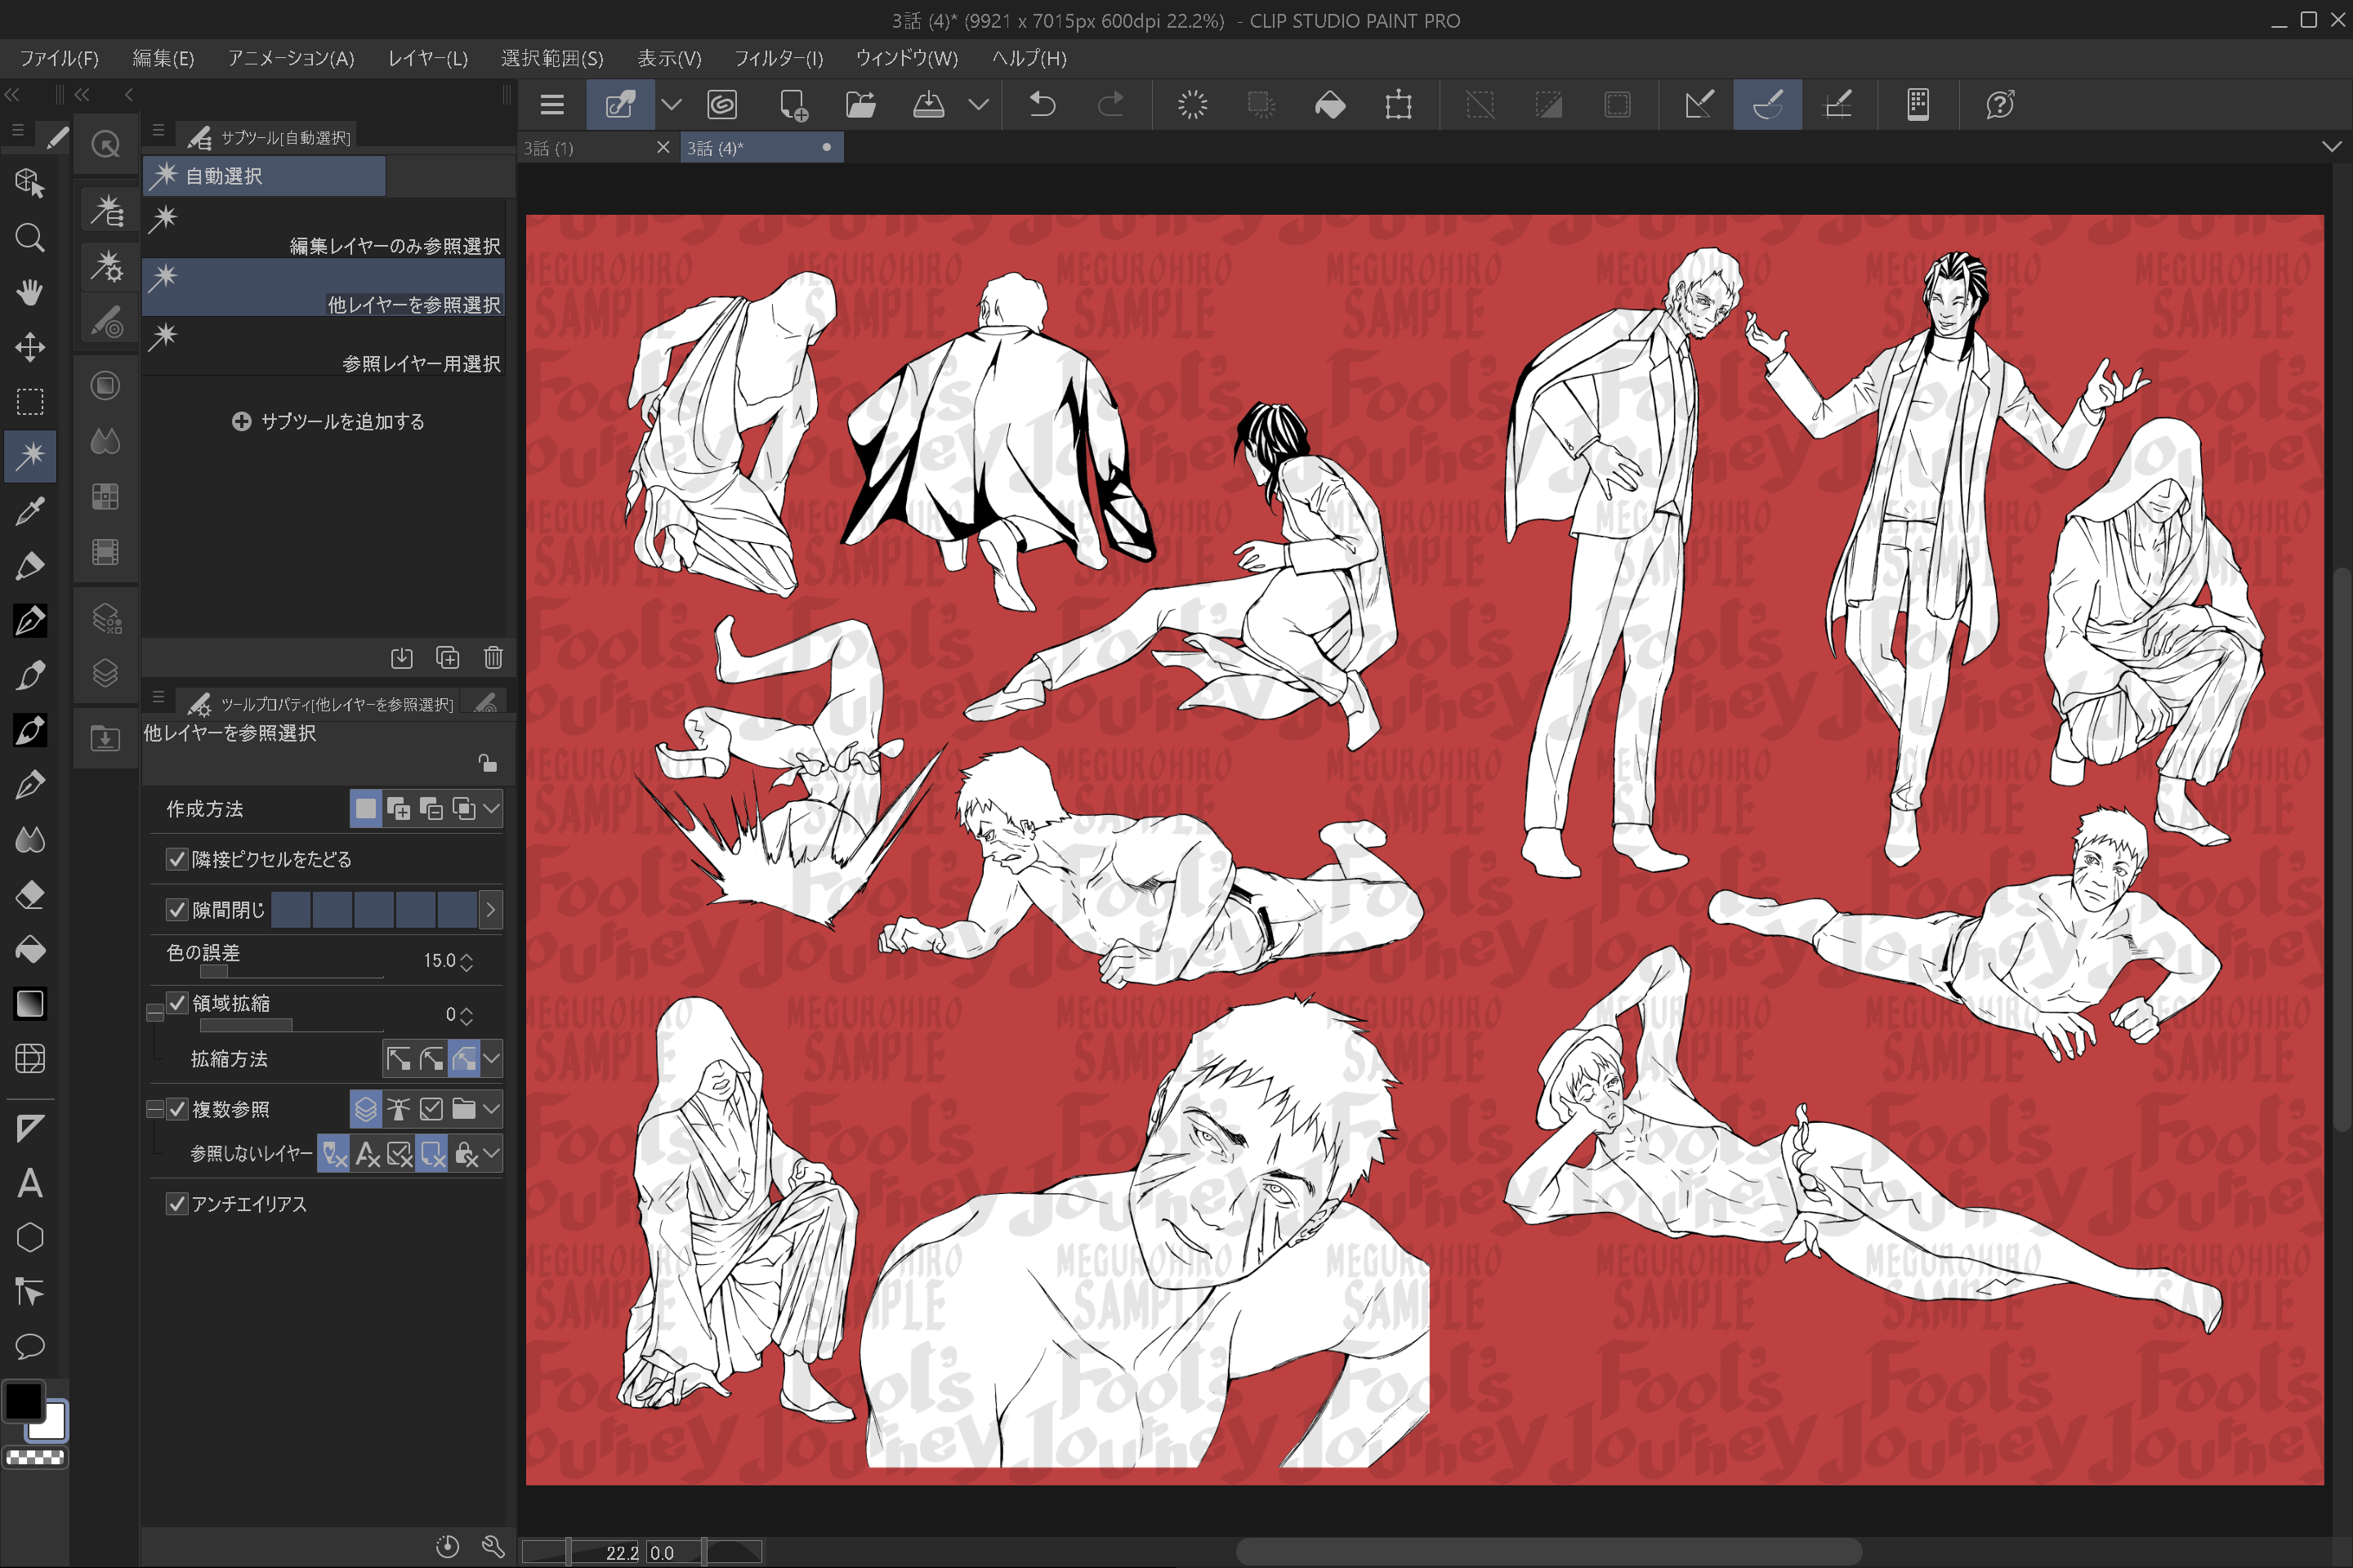The height and width of the screenshot is (1568, 2353).
Task: Select the Eraser tool
Action: click(30, 895)
